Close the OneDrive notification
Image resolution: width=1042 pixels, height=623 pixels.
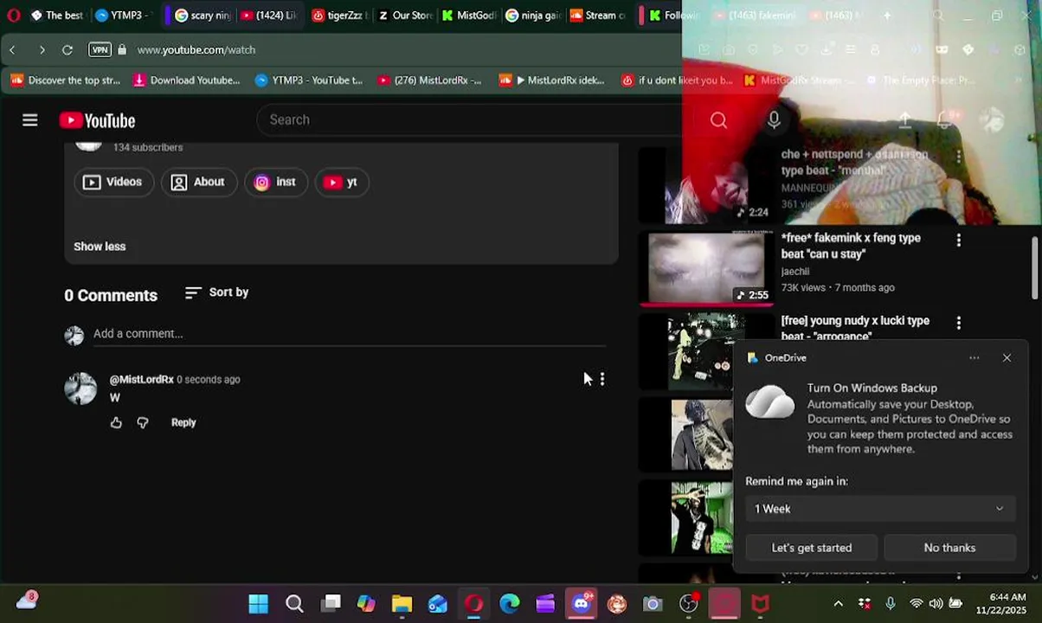click(1007, 358)
